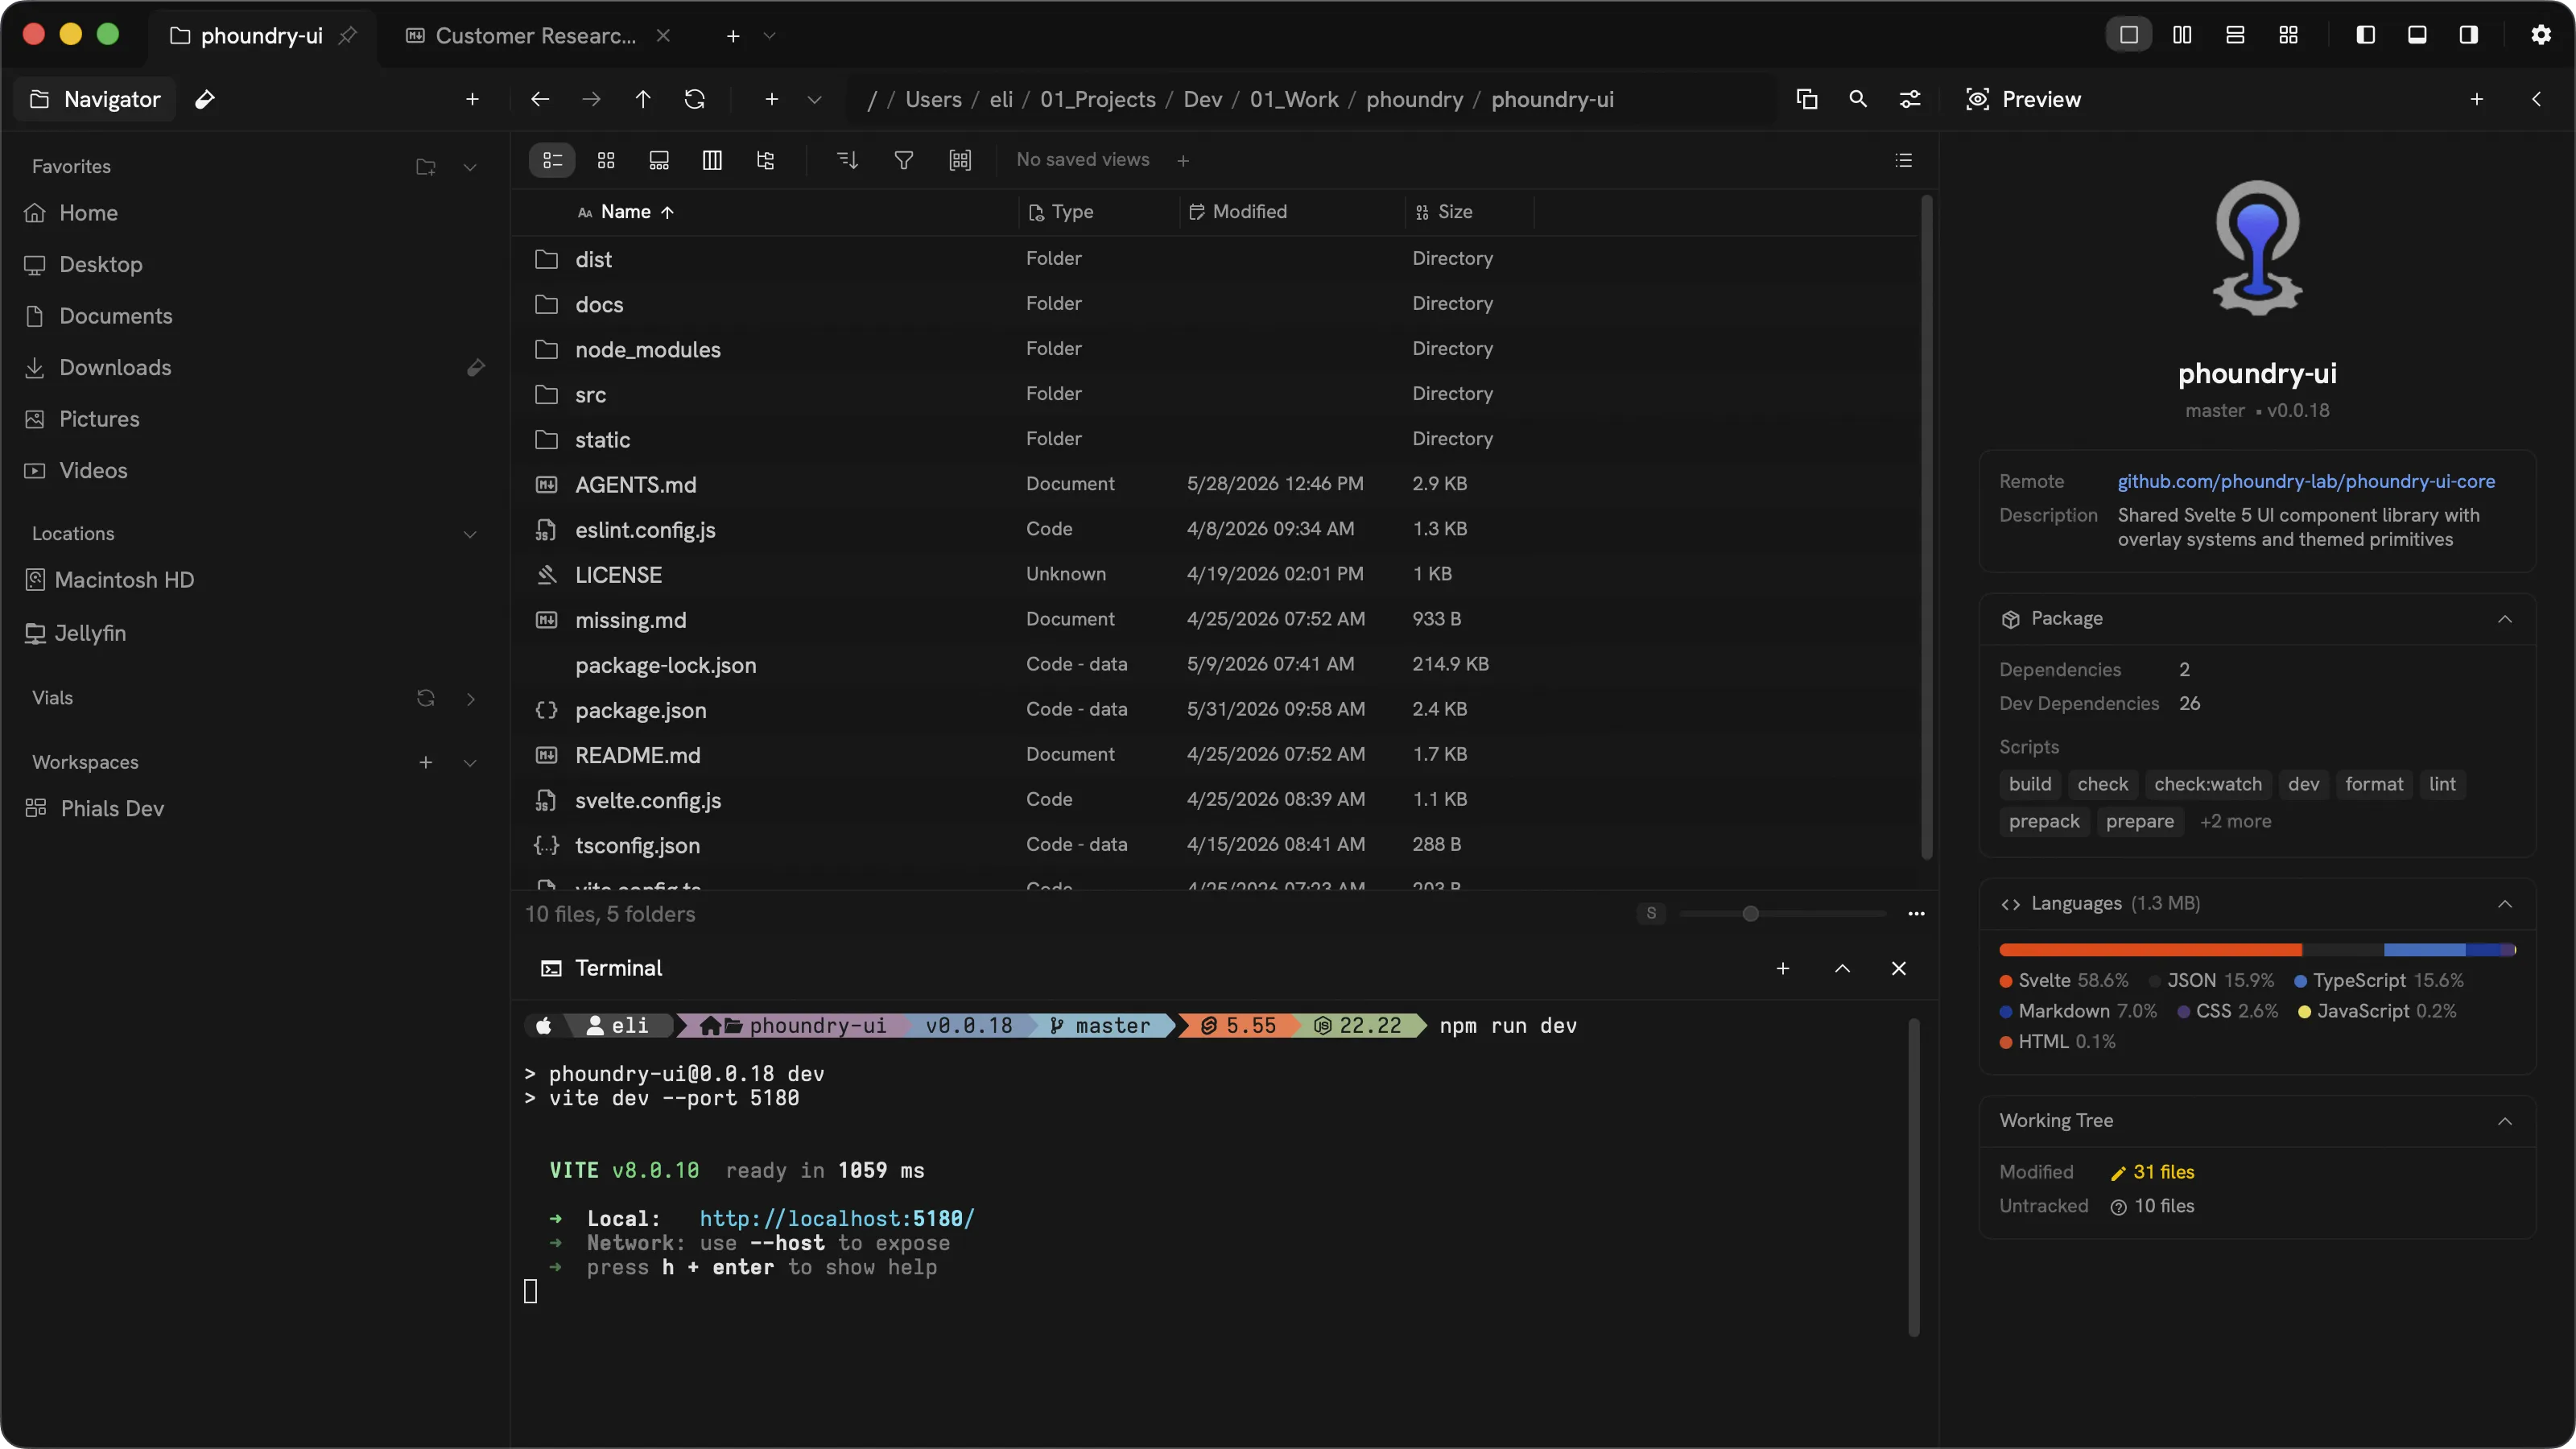This screenshot has height=1449, width=2576.
Task: Open list options icon at far right
Action: click(1903, 160)
